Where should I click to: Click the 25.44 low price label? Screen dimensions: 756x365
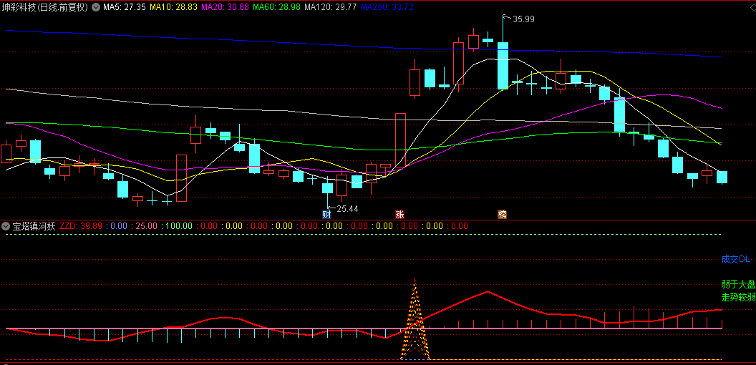348,209
